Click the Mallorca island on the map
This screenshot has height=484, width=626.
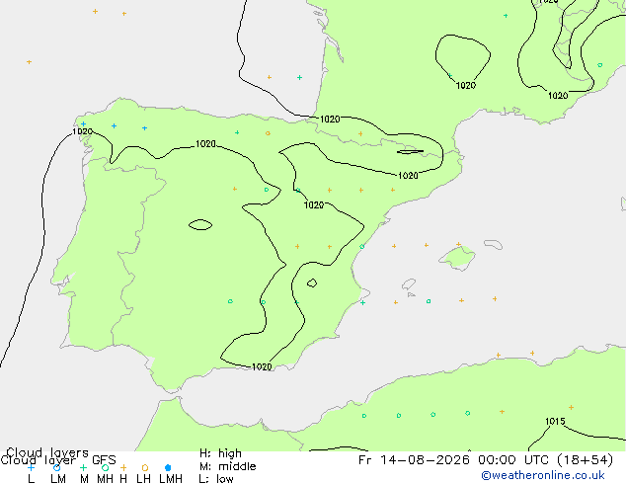click(x=457, y=258)
